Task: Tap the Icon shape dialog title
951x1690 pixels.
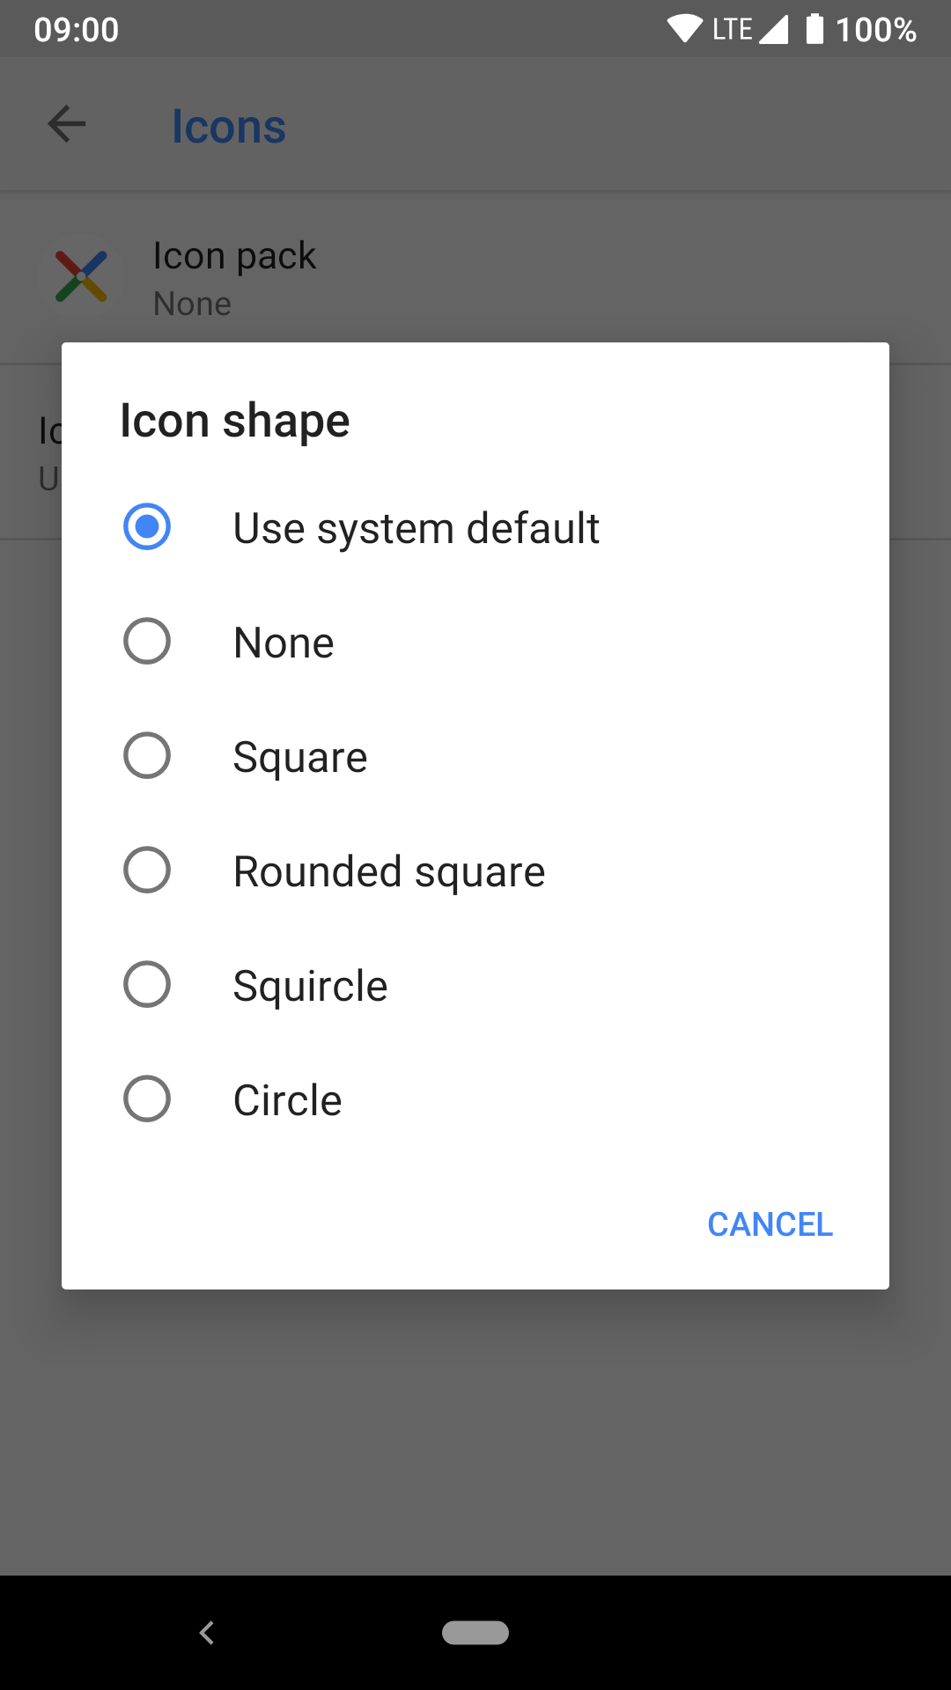Action: point(235,421)
